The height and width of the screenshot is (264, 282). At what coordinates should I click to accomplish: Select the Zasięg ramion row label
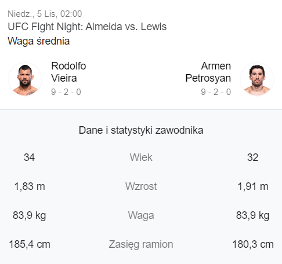coord(141,244)
